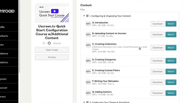183x103 pixels.
Task: Open Payouts in the sidebar
Action: pyautogui.click(x=9, y=79)
